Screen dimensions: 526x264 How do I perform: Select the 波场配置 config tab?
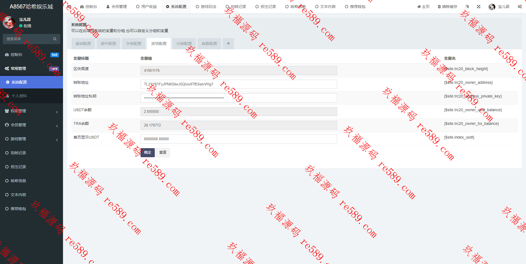pos(159,44)
